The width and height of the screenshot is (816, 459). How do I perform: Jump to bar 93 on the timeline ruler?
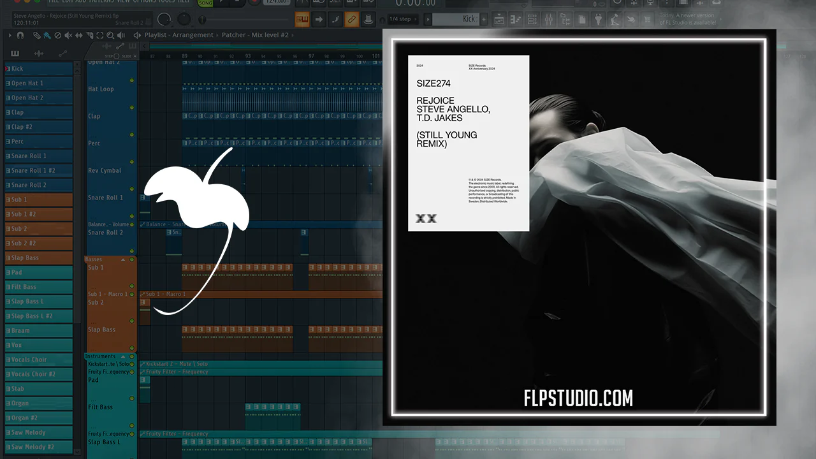248,56
